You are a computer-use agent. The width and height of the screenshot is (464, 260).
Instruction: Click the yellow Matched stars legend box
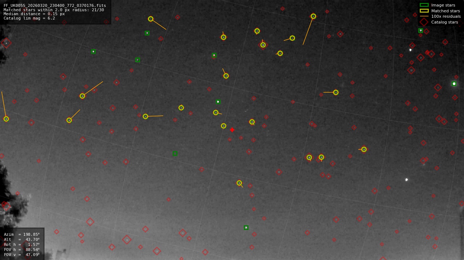pyautogui.click(x=424, y=11)
